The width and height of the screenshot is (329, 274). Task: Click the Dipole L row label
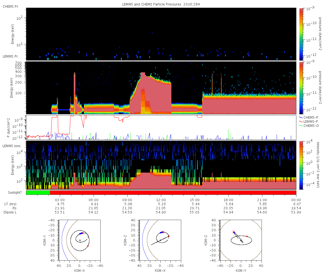coord(10,212)
